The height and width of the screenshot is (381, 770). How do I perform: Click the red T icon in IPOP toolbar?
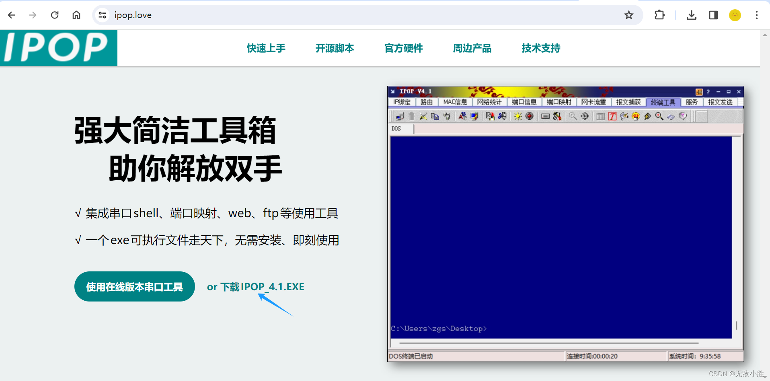[612, 116]
